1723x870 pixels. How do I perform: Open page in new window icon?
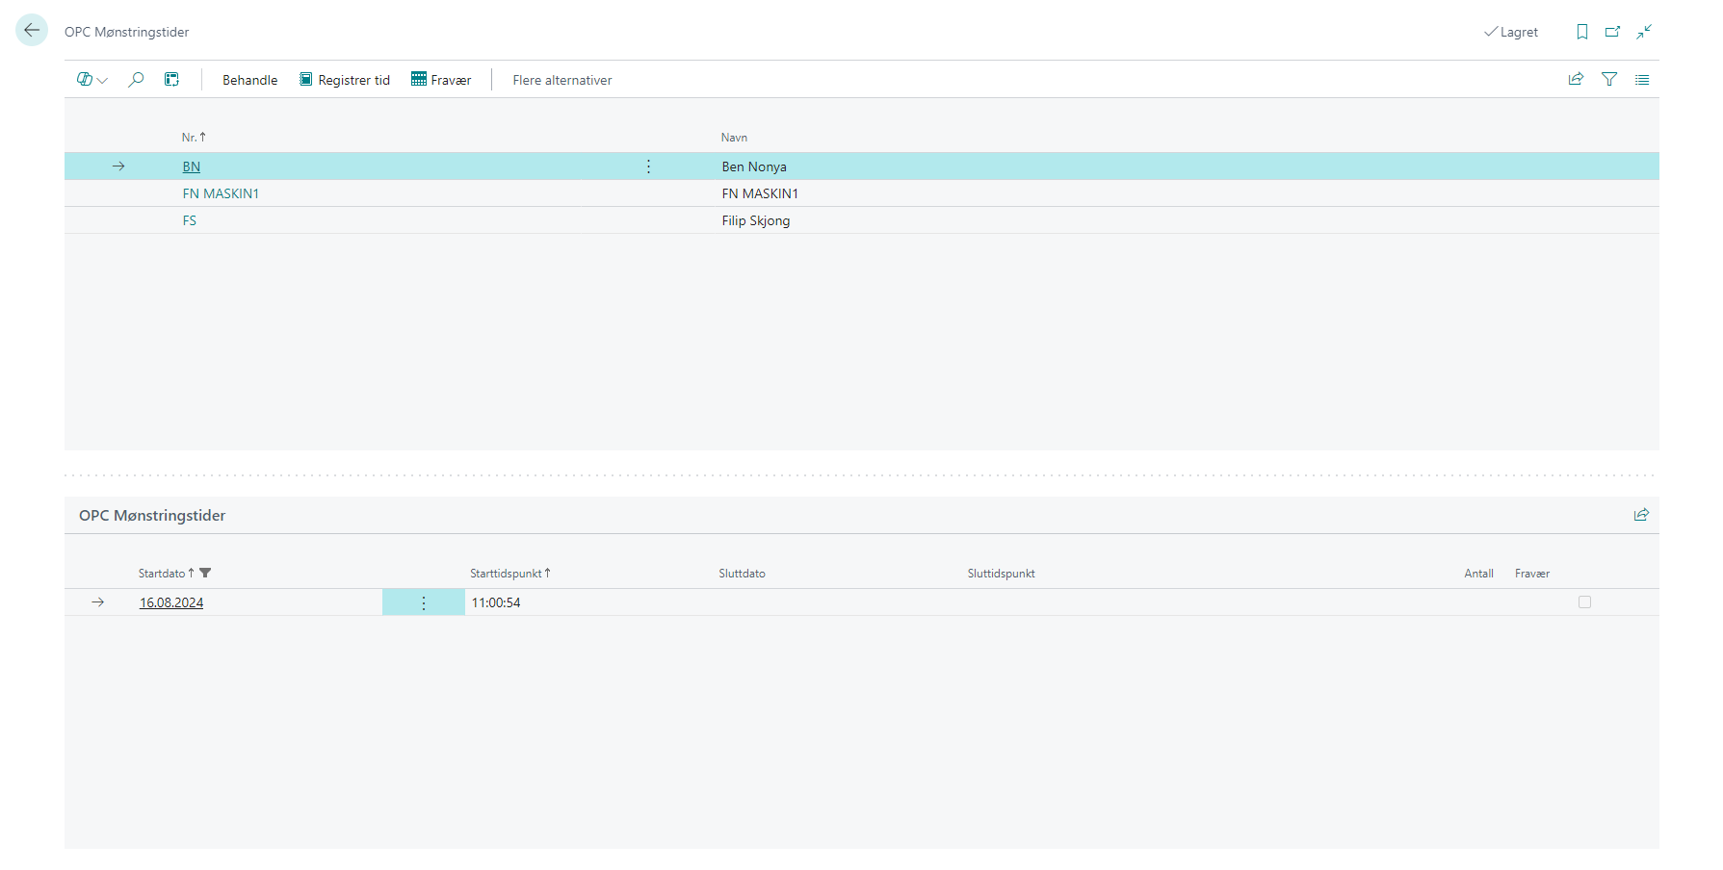[x=1612, y=32]
